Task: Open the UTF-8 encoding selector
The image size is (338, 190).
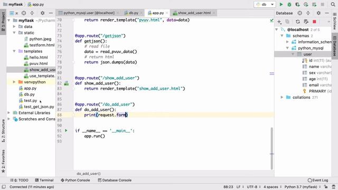Action: click(x=253, y=187)
